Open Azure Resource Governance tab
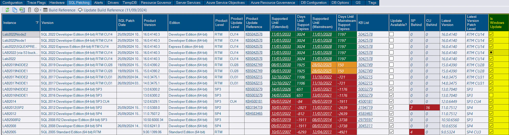 click(x=273, y=3)
